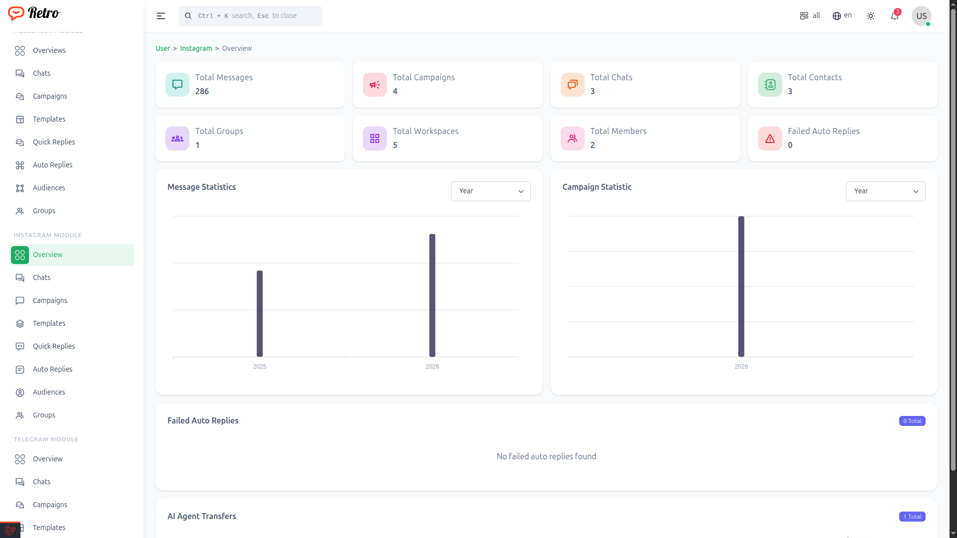
Task: Click the Total Workspaces grid icon
Action: [374, 138]
